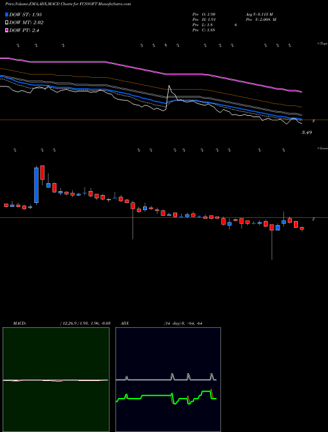Open the dark blue ADX indicator chart
The width and height of the screenshot is (328, 432).
[168, 380]
